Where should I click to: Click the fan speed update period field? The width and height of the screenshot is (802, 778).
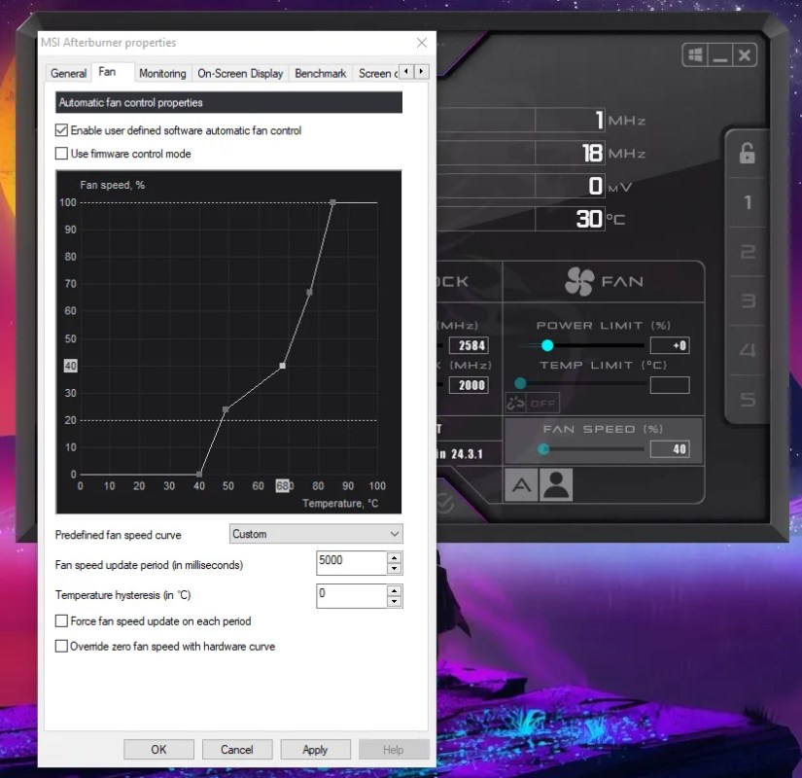[x=351, y=563]
